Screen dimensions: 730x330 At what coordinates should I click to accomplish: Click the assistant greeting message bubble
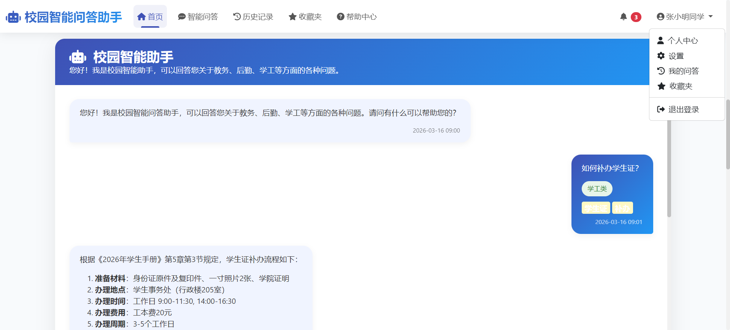pyautogui.click(x=270, y=121)
